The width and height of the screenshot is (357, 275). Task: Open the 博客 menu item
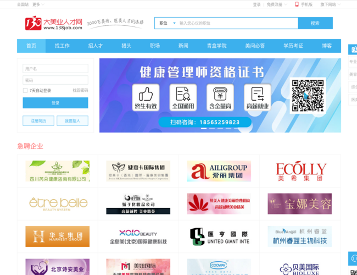(327, 46)
